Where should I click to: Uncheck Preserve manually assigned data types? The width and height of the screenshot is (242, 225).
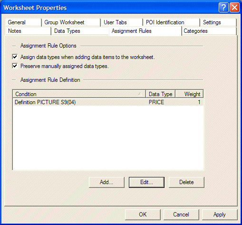click(x=15, y=66)
